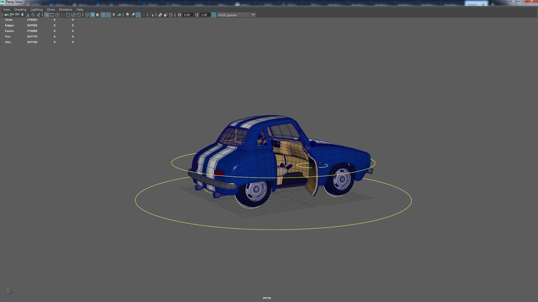Click the exposure value field showing 0.00
This screenshot has width=538, height=302.
187,15
